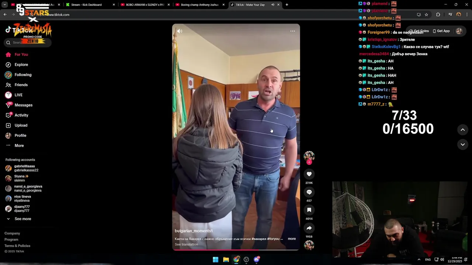This screenshot has width=472, height=265.
Task: Open the media control toolbar icon
Action: pyautogui.click(x=450, y=15)
